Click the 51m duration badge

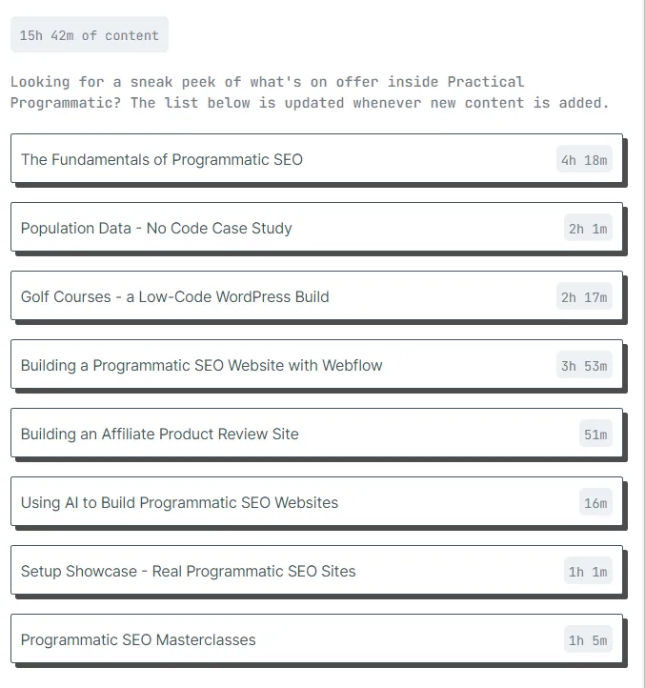(595, 433)
